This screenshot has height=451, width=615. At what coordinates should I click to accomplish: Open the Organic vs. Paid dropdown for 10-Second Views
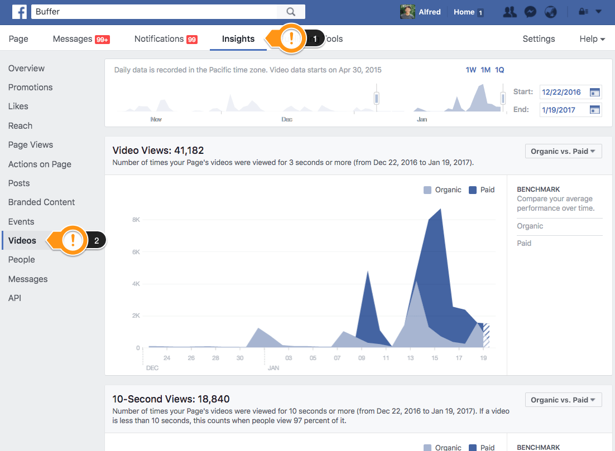tap(563, 399)
